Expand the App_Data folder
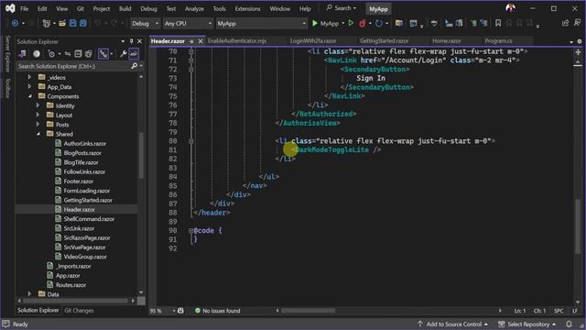The width and height of the screenshot is (586, 330). (29, 87)
